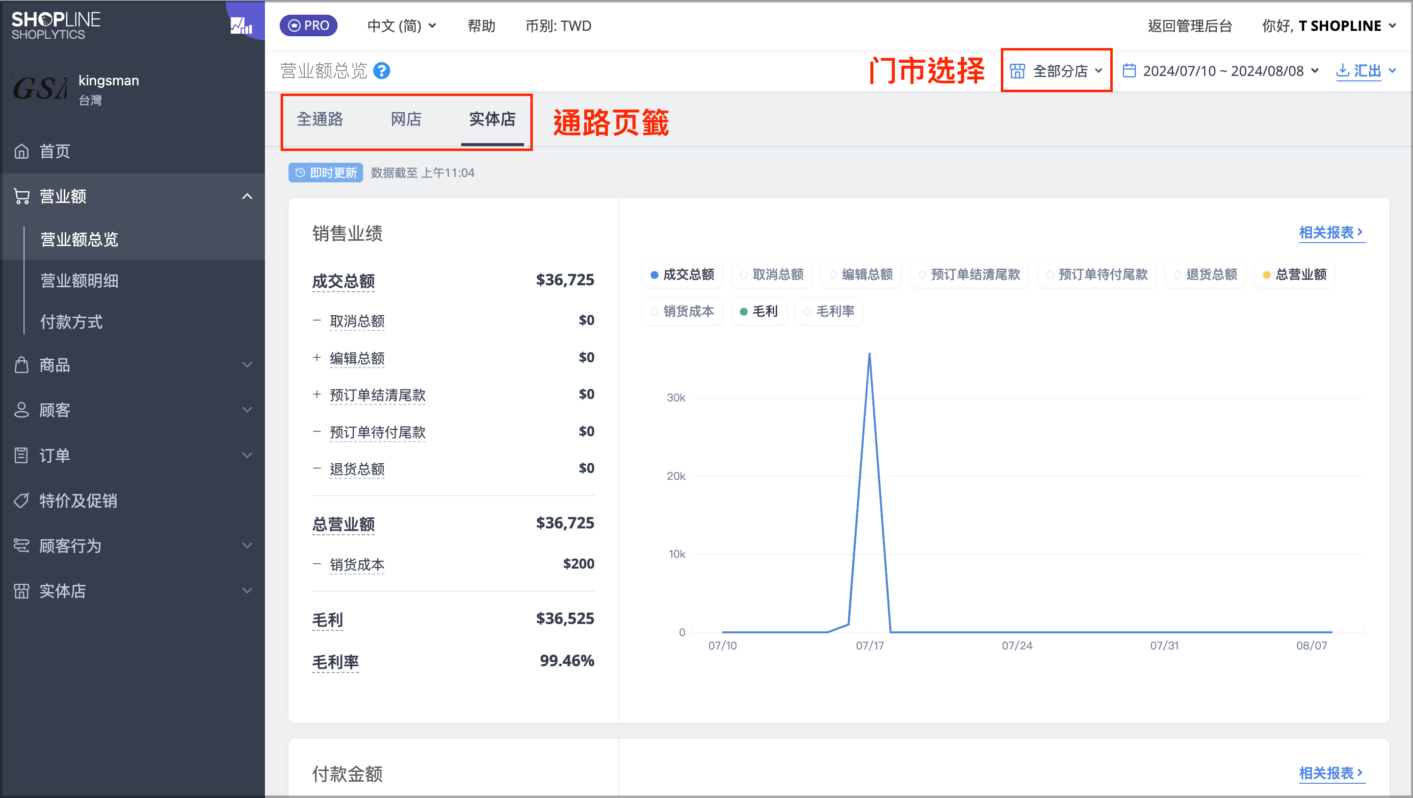Select the 实体店 channel tab
Image resolution: width=1413 pixels, height=798 pixels.
(493, 119)
